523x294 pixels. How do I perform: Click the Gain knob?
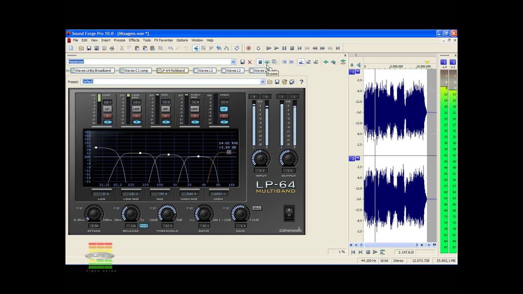(240, 214)
